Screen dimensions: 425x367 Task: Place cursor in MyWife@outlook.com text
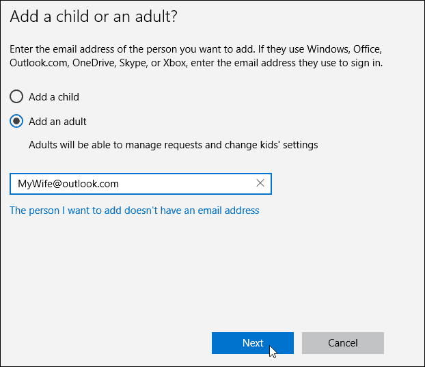tap(68, 184)
